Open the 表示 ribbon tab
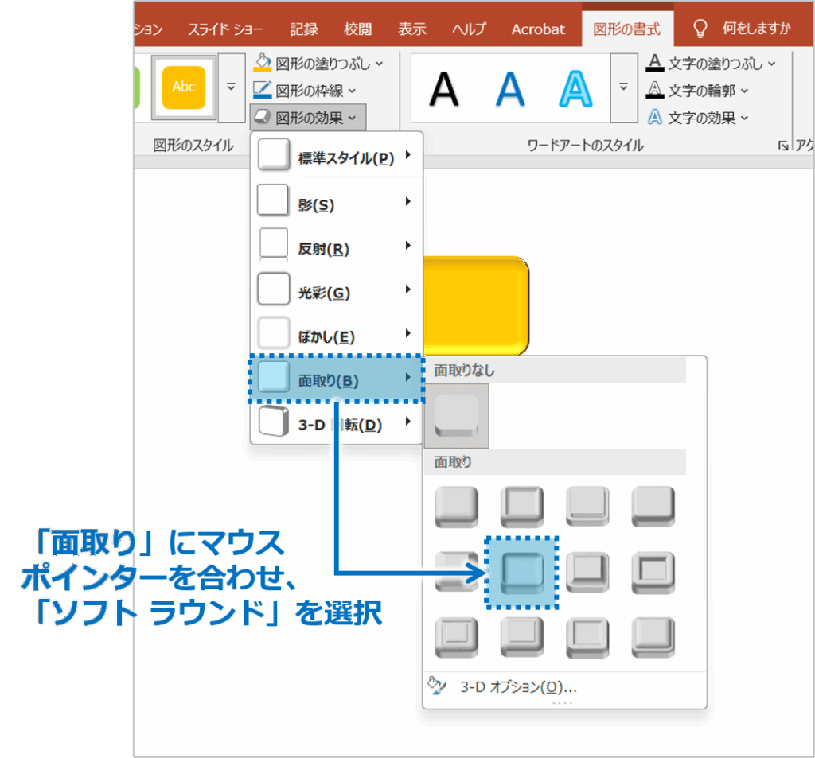The image size is (815, 758). click(411, 26)
